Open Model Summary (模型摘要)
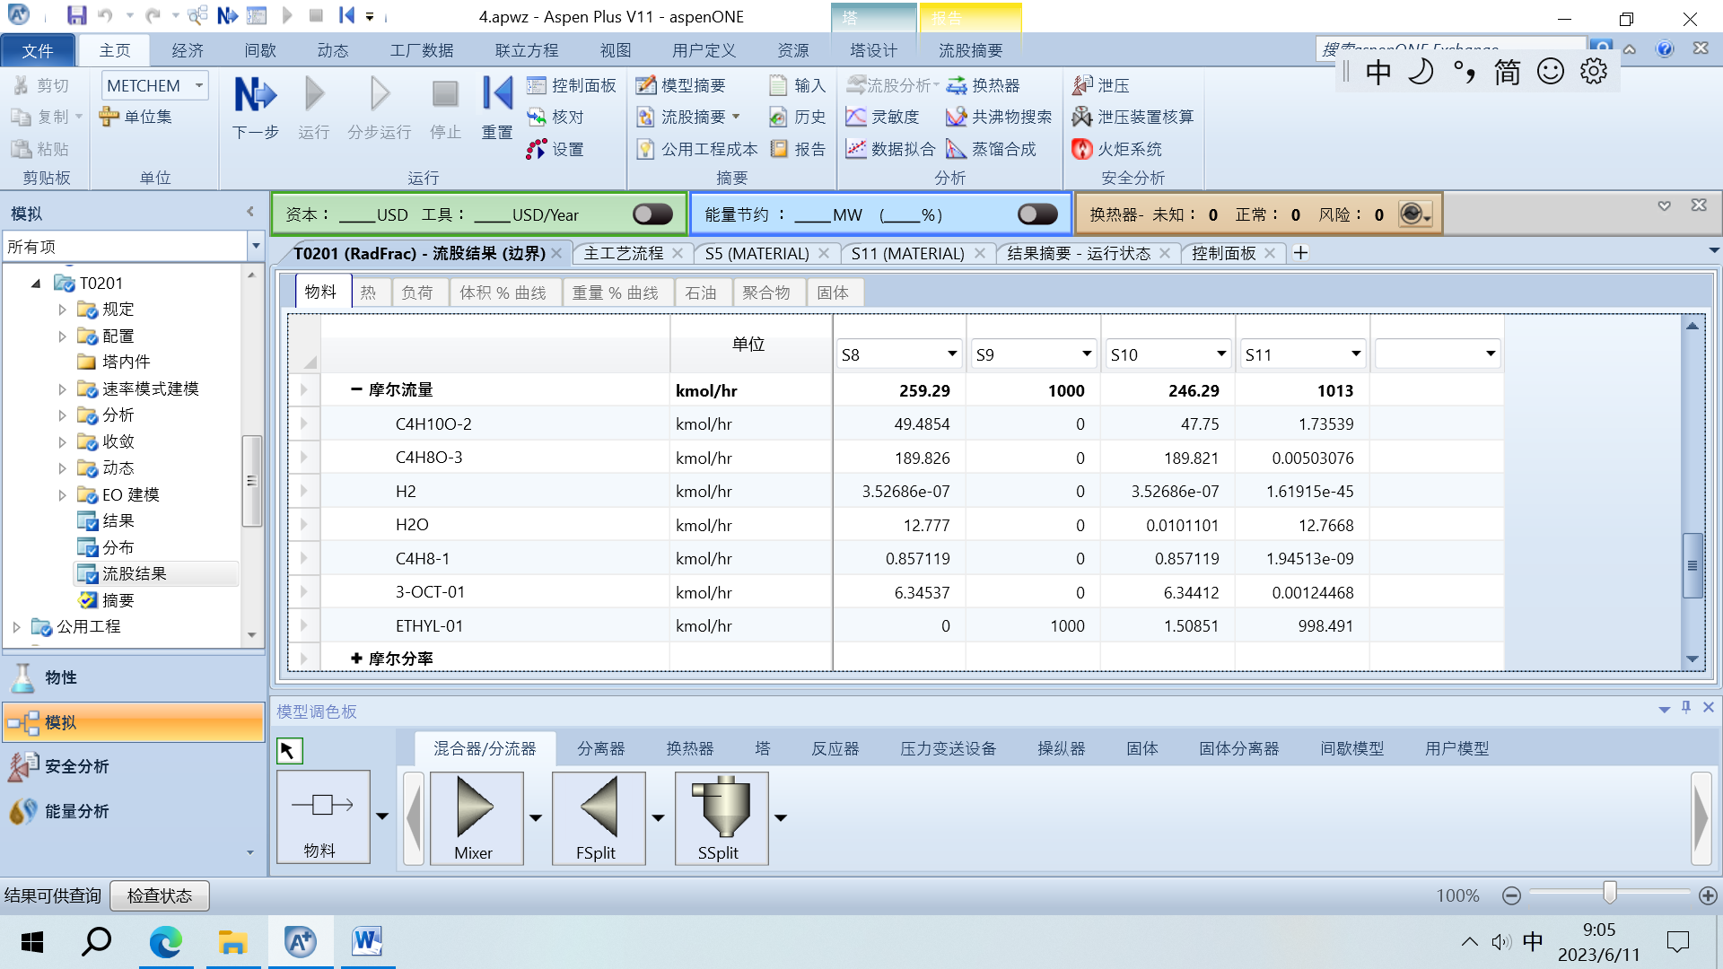This screenshot has height=969, width=1723. (681, 85)
